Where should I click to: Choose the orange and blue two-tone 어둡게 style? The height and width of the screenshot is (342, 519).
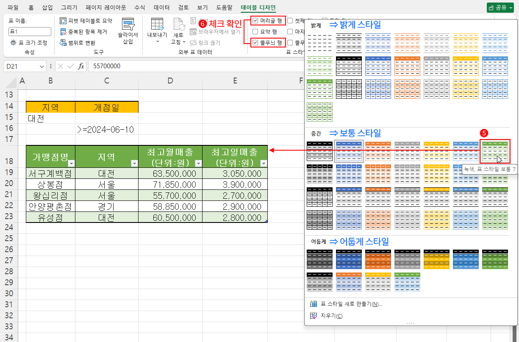349,282
